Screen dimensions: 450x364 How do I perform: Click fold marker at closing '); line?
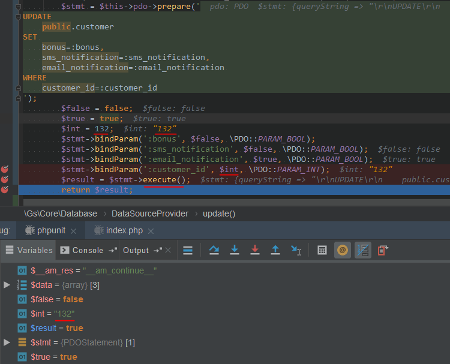[18, 98]
